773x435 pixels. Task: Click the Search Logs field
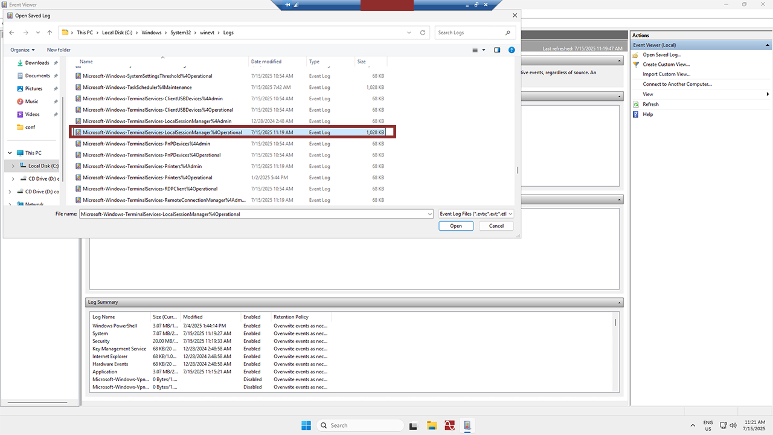click(471, 33)
